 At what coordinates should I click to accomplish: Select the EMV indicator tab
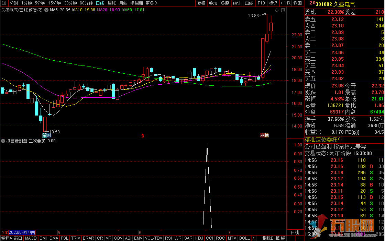(138, 238)
